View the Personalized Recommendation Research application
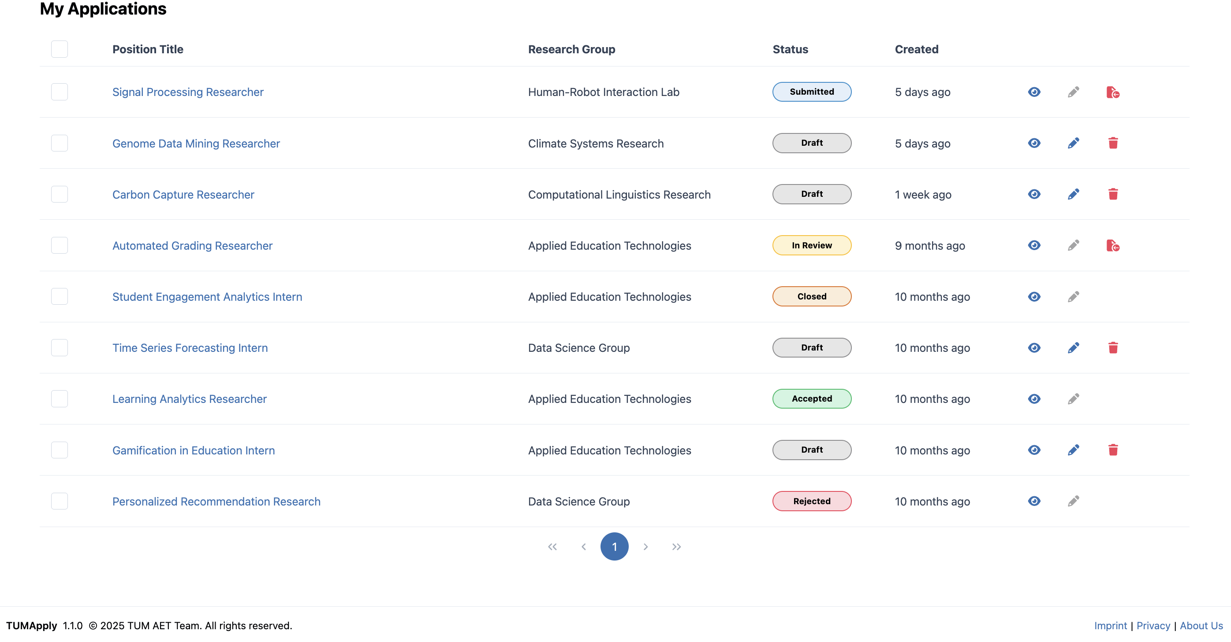The image size is (1231, 642). 1034,501
